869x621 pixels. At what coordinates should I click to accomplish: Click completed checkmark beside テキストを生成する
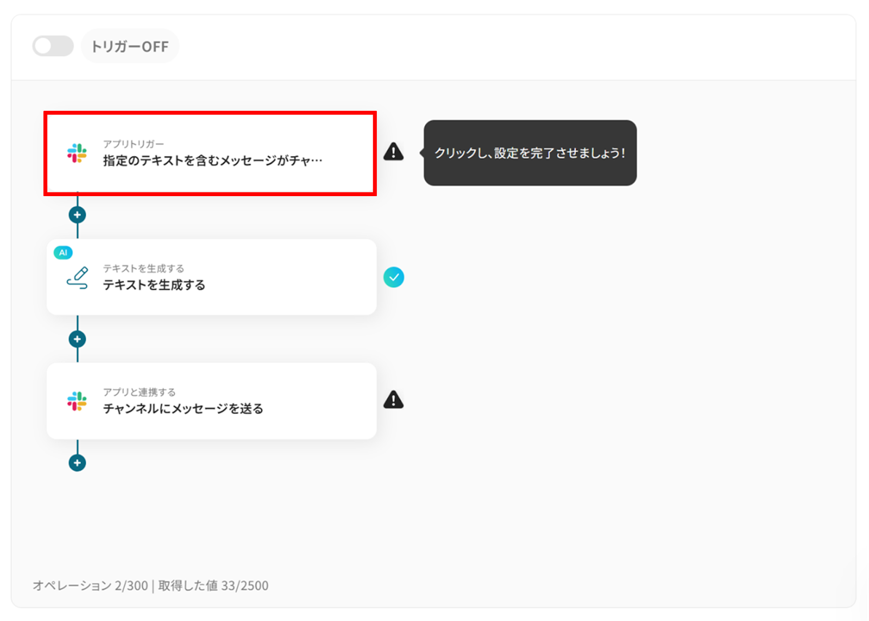pyautogui.click(x=394, y=277)
